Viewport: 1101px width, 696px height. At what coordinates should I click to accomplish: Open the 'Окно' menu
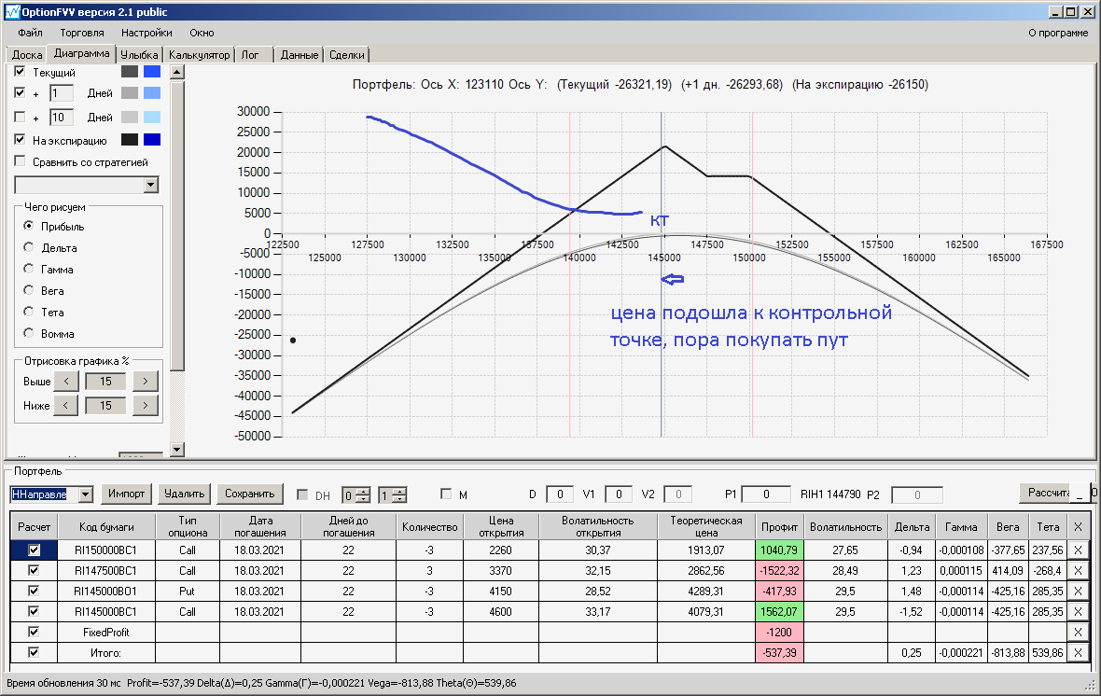[202, 33]
